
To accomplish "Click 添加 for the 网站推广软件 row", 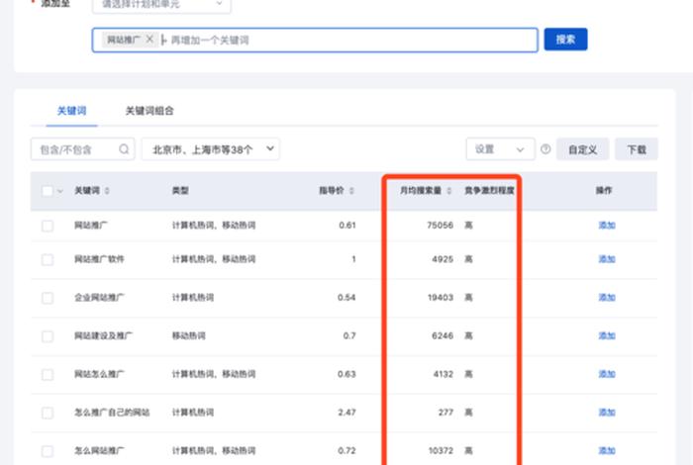I will click(x=607, y=259).
